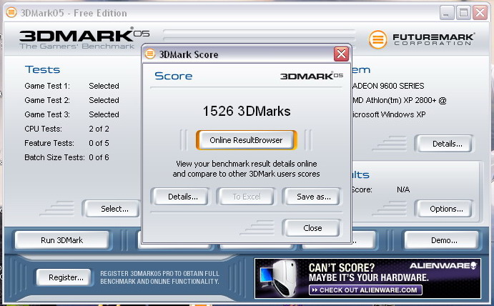Click the 3DMark Score dialog title
Viewport: 494px width, 306px height.
coord(189,54)
